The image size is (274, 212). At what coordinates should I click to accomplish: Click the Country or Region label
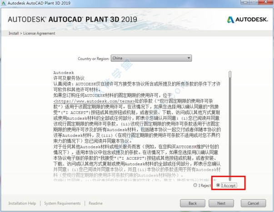(94, 59)
